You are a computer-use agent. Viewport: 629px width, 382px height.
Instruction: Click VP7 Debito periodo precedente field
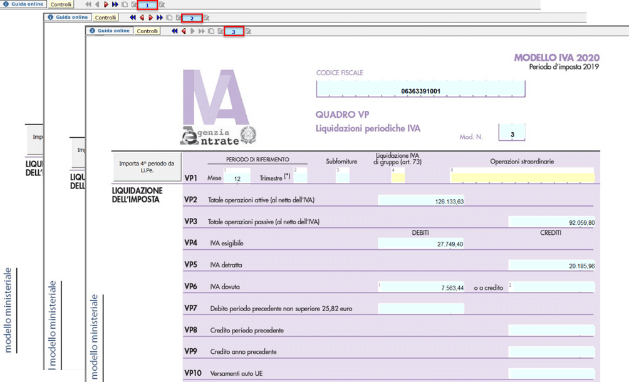tap(421, 308)
